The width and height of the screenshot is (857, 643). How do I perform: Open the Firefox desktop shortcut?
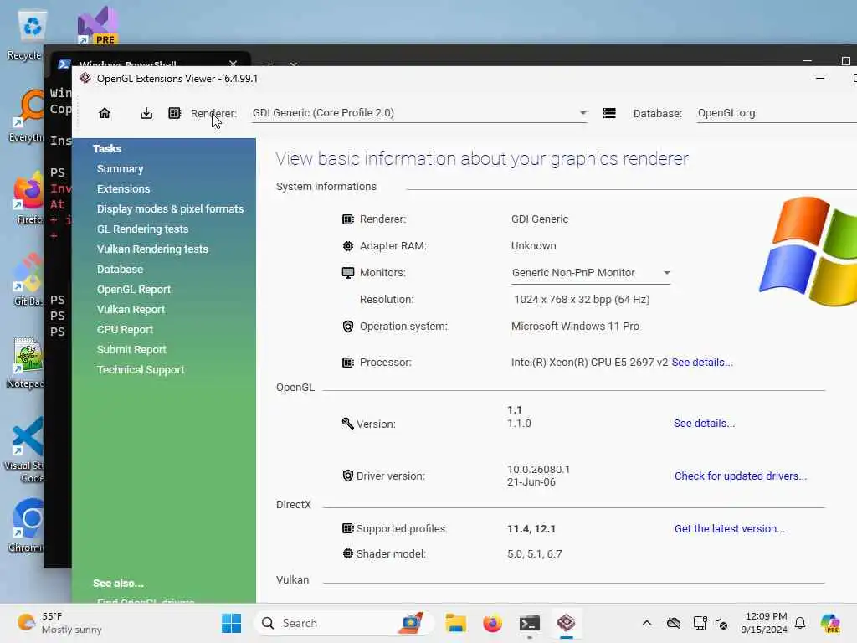28,198
